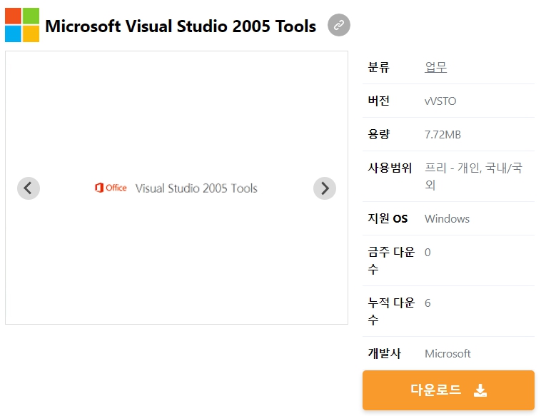Click the 버전 label
This screenshot has height=416, width=541.
point(379,101)
